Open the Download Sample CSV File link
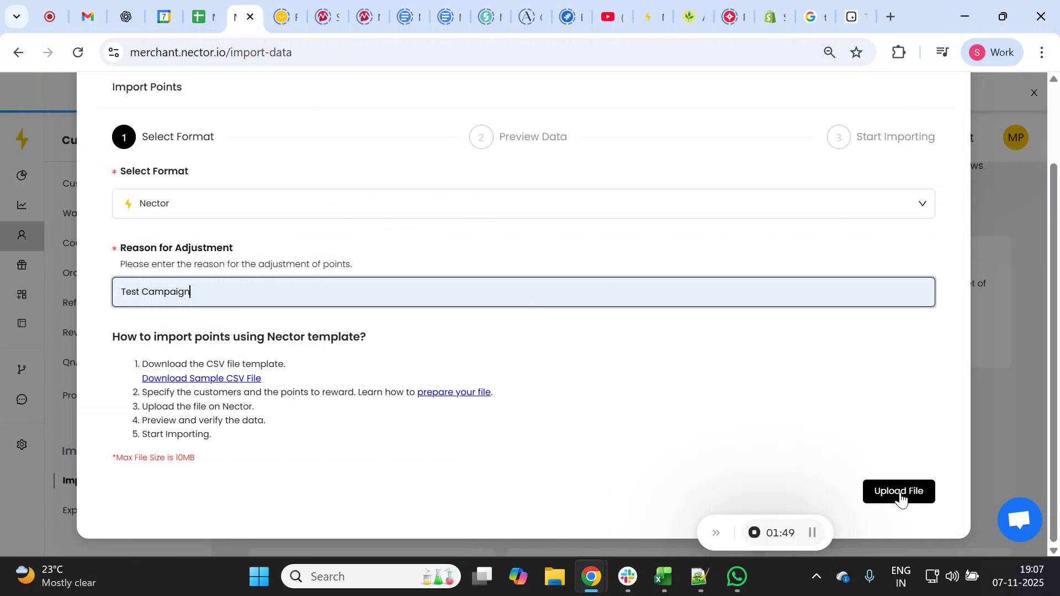 202,378
